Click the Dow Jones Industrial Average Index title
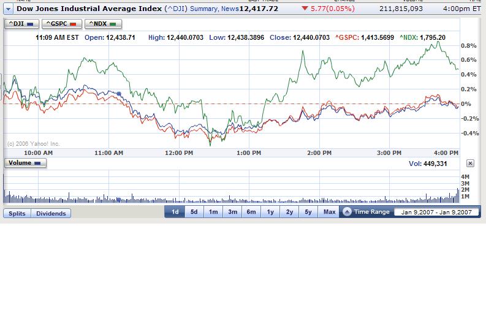This screenshot has height=313, width=486. pos(89,9)
